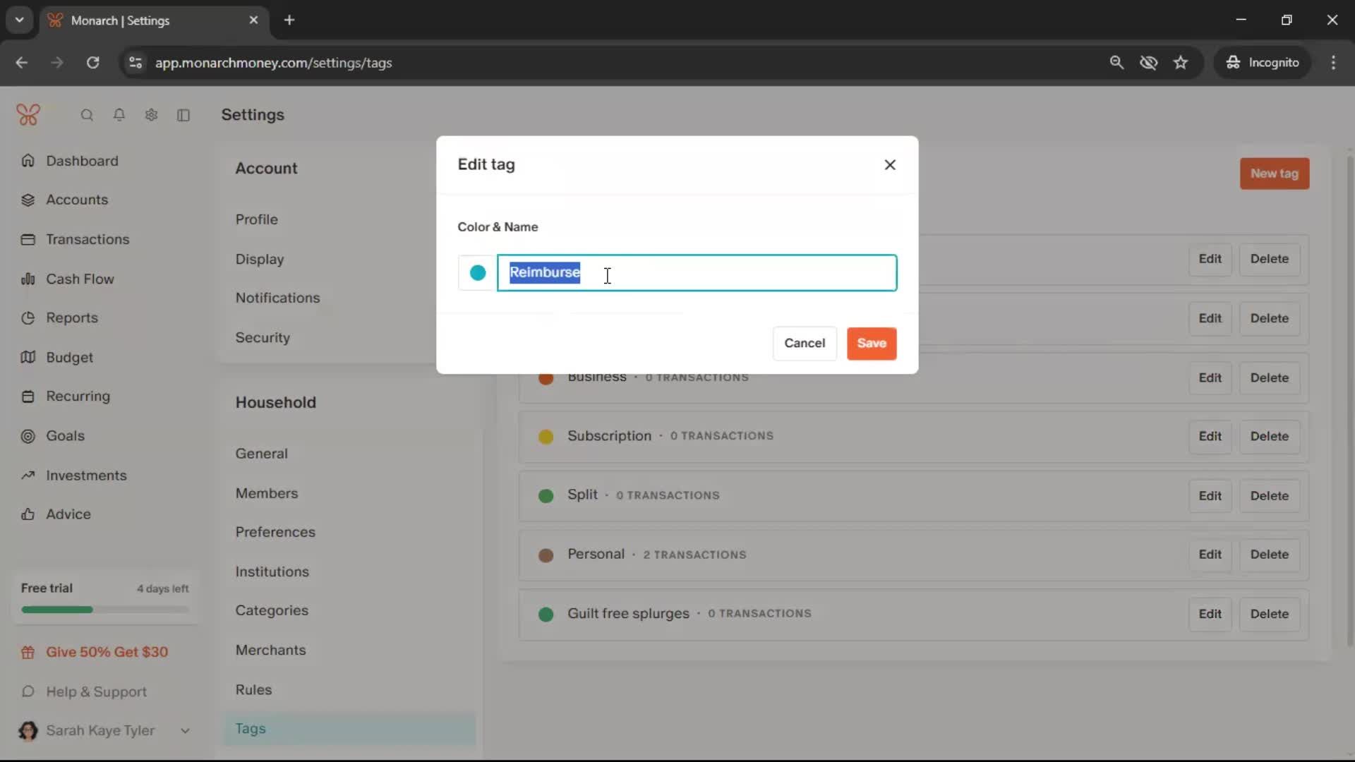1355x762 pixels.
Task: Toggle third-party cookie blocking eye icon
Action: pyautogui.click(x=1149, y=63)
